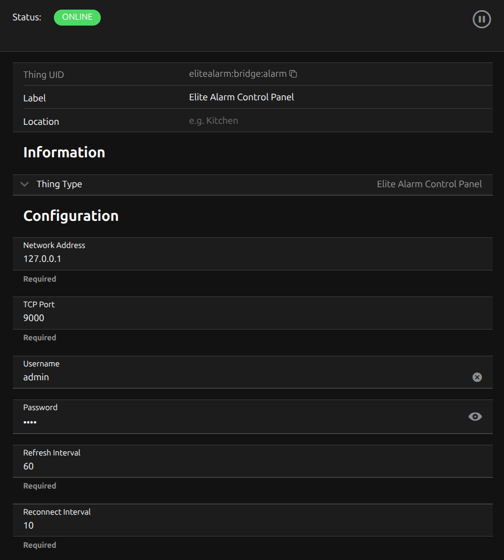The width and height of the screenshot is (504, 560).
Task: Focus the Password input field
Action: (213, 422)
